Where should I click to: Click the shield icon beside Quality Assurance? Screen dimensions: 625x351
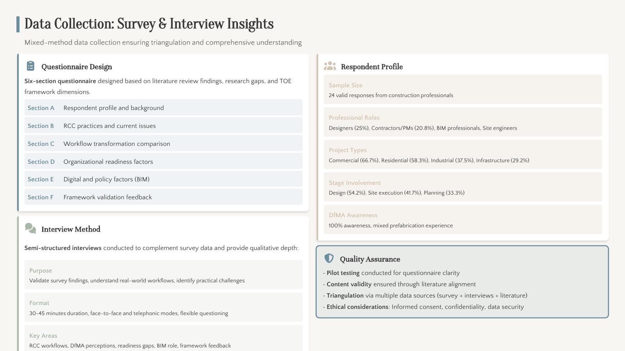coord(329,258)
